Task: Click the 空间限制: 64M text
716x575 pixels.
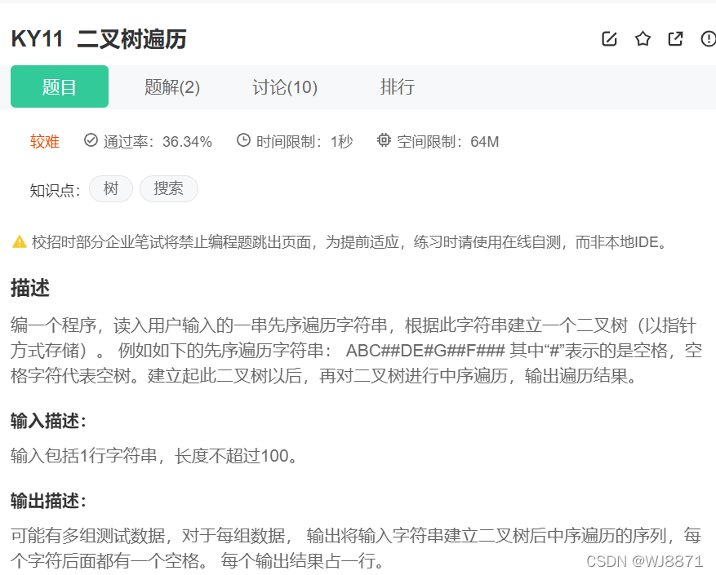Action: coord(448,141)
